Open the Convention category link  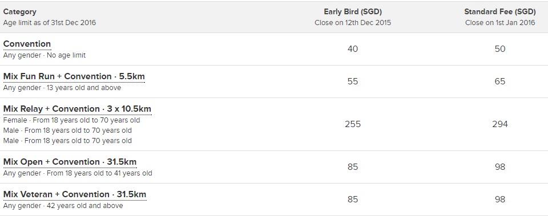27,44
